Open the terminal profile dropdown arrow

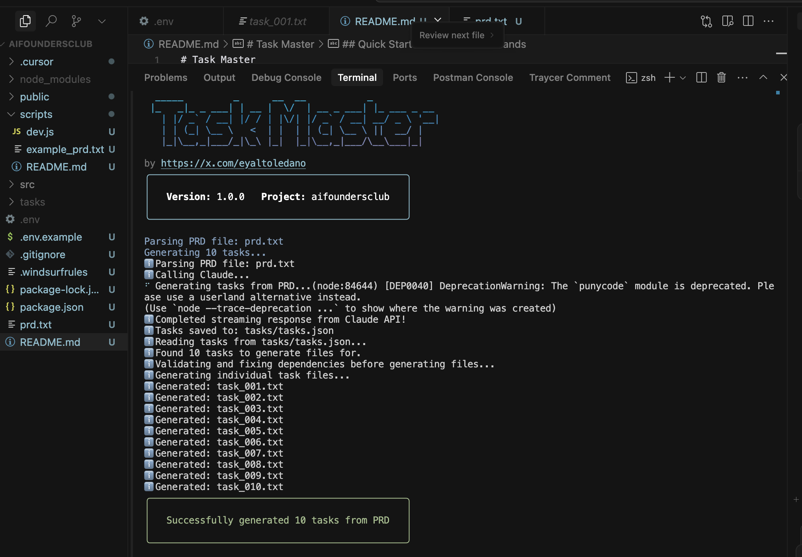coord(683,77)
